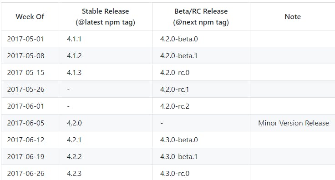Click the 4.2.0-rc.1 release cell
Viewport: 335px width, 180px height.
click(201, 89)
